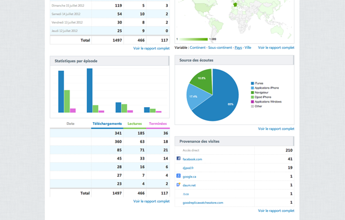Select the Ville map variable
The width and height of the screenshot is (345, 220).
click(248, 48)
